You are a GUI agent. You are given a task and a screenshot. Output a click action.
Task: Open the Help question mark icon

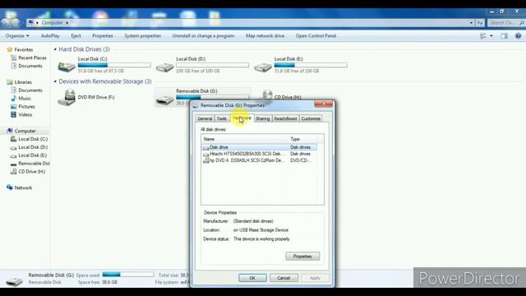click(518, 36)
